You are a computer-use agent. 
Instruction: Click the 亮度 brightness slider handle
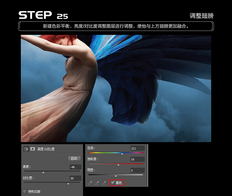pos(43,173)
